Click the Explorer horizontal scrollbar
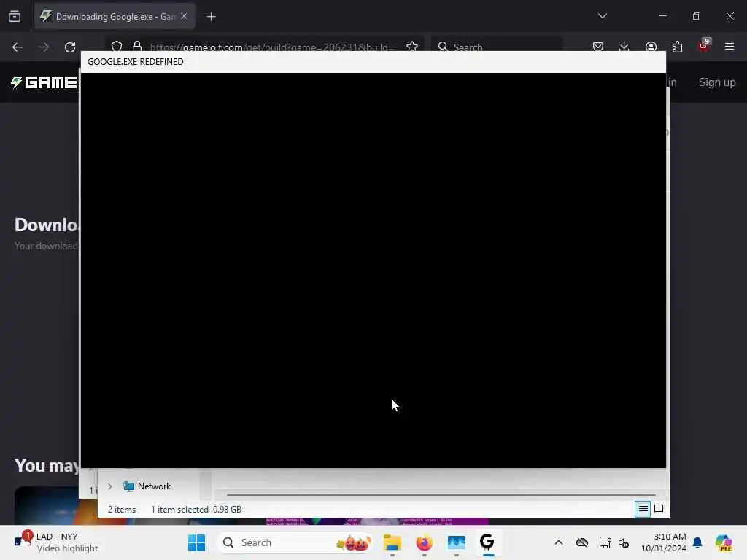The width and height of the screenshot is (747, 560). [x=441, y=495]
